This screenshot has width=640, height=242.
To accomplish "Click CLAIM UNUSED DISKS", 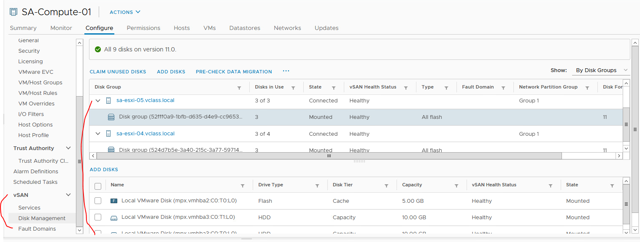I will tap(118, 72).
